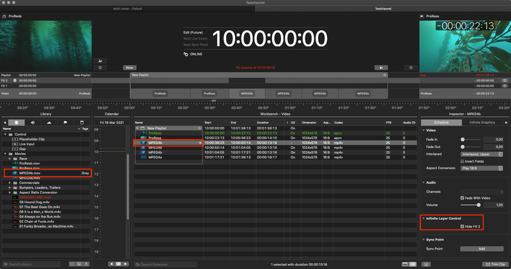Filter library by flag icon

pyautogui.click(x=65, y=122)
